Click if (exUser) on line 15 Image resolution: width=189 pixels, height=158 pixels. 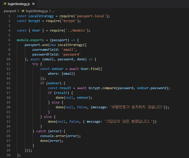[x=51, y=83]
